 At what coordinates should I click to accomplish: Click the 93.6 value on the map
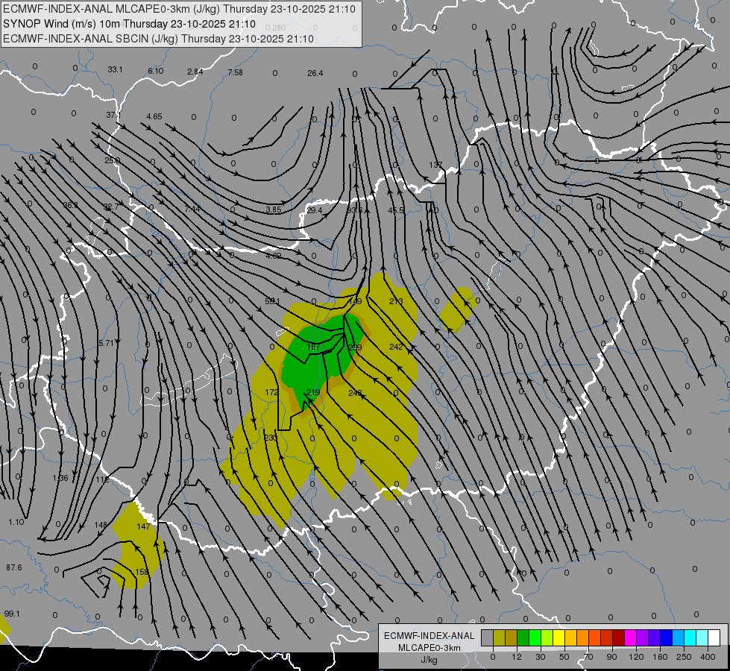click(x=354, y=210)
